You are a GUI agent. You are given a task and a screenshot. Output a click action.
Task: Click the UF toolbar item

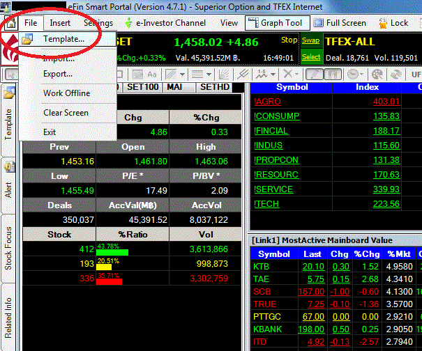pyautogui.click(x=416, y=75)
